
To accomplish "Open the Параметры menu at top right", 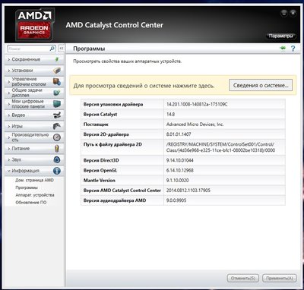I will (280, 36).
